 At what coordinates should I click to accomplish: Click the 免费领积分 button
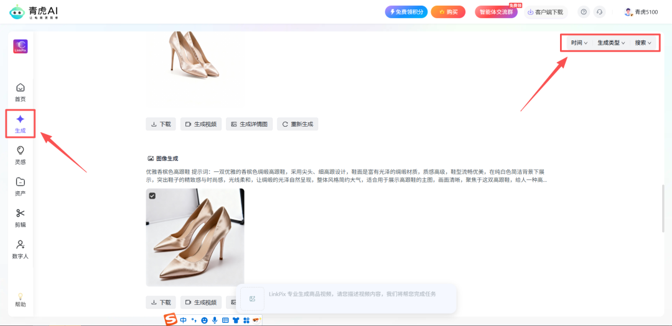pos(406,12)
